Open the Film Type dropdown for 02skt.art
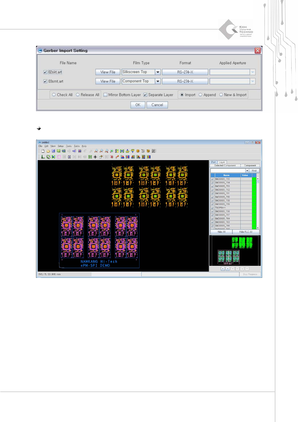This screenshot has height=422, width=298. [158, 72]
